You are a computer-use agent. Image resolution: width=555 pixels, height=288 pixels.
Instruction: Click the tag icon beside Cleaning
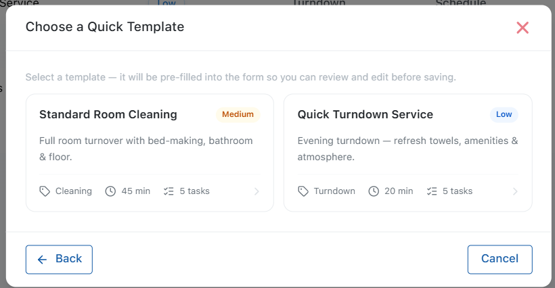coord(45,191)
